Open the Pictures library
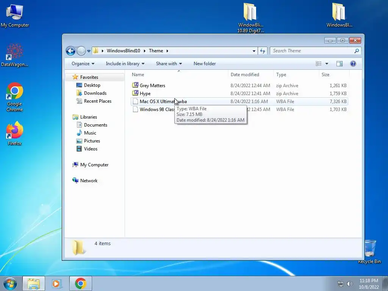This screenshot has width=388, height=291. [x=92, y=141]
